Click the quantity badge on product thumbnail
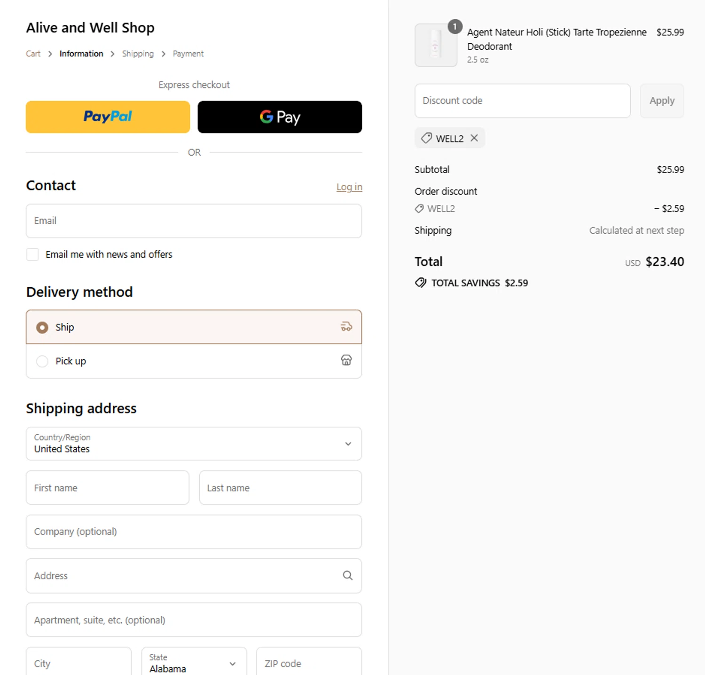 coord(454,27)
